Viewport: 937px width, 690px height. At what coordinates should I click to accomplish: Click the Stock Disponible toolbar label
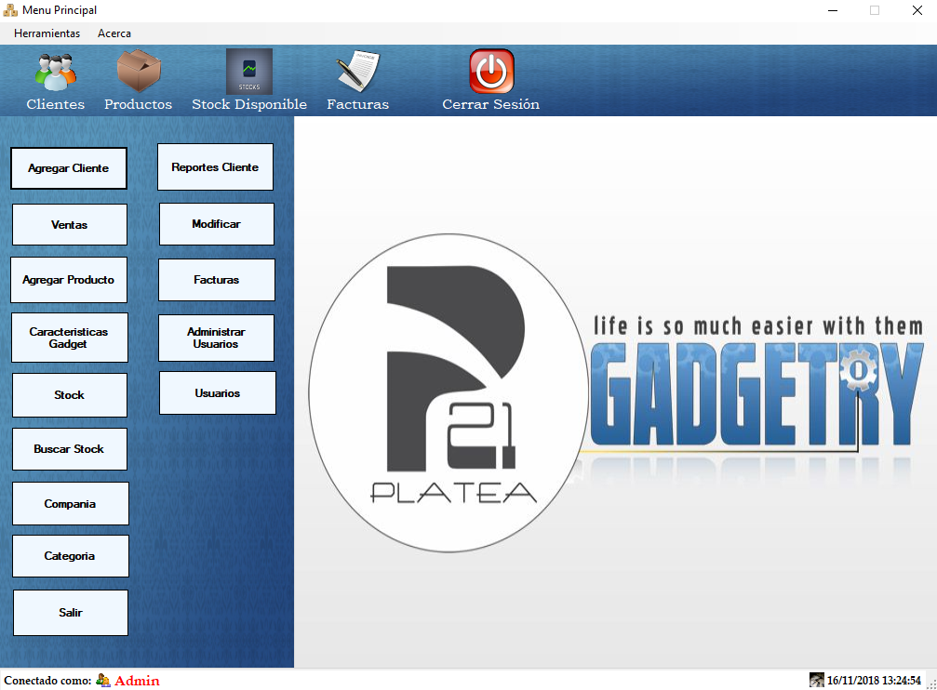click(249, 104)
